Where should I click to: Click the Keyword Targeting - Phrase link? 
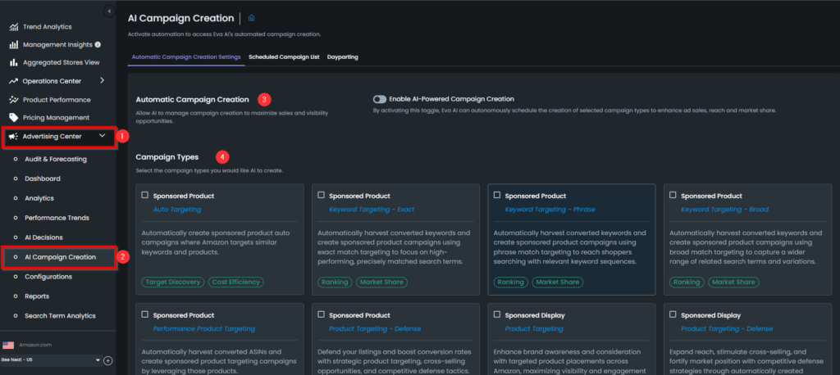click(550, 210)
